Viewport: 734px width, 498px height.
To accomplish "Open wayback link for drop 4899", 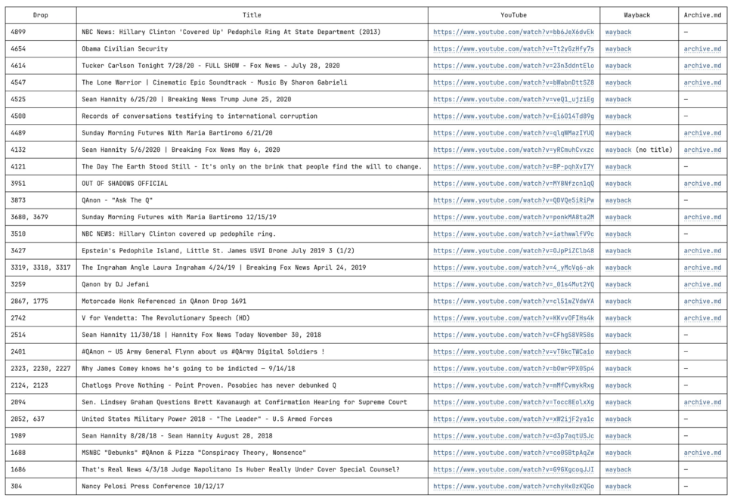I will pyautogui.click(x=618, y=32).
